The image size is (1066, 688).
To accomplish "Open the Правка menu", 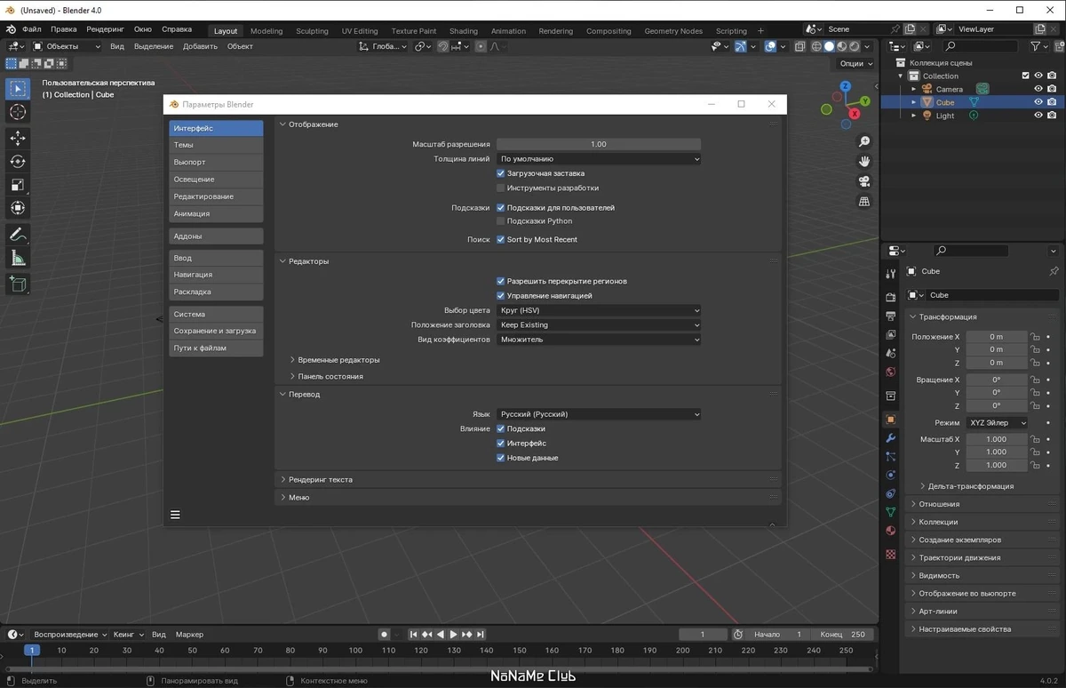I will (64, 29).
